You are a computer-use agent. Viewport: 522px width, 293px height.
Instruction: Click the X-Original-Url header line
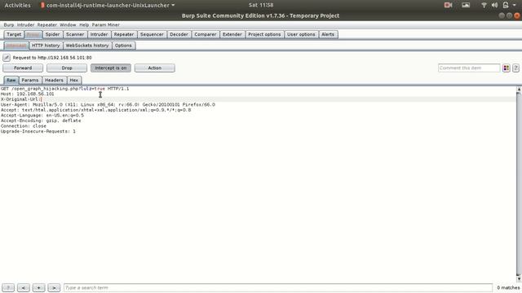(21, 99)
